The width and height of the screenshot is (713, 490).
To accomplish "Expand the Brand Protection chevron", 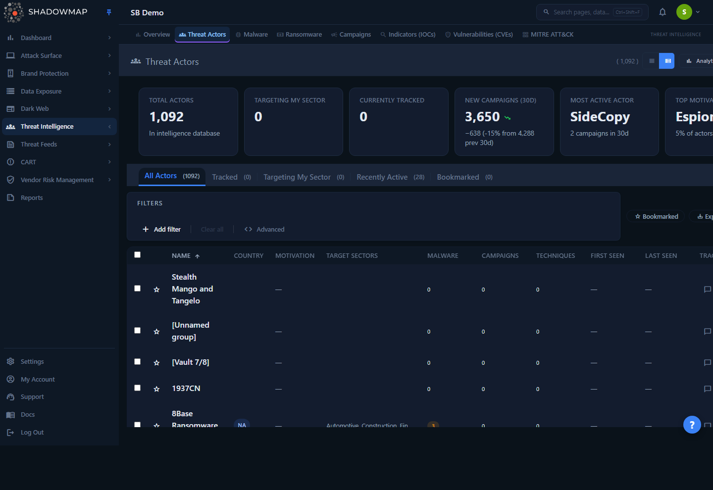I will pyautogui.click(x=109, y=73).
